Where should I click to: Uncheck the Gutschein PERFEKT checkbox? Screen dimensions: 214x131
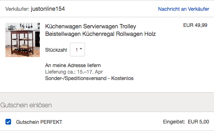point(8,122)
